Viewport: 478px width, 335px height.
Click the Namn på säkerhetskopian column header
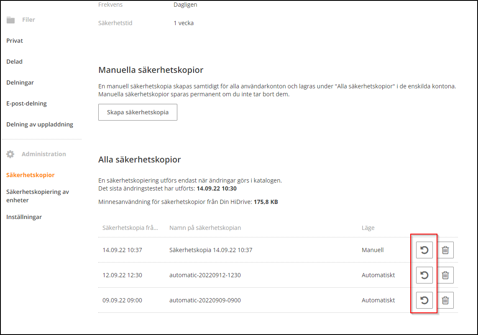click(205, 228)
